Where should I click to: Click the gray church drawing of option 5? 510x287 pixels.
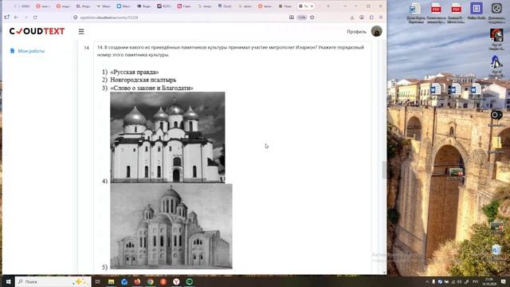[x=171, y=226]
